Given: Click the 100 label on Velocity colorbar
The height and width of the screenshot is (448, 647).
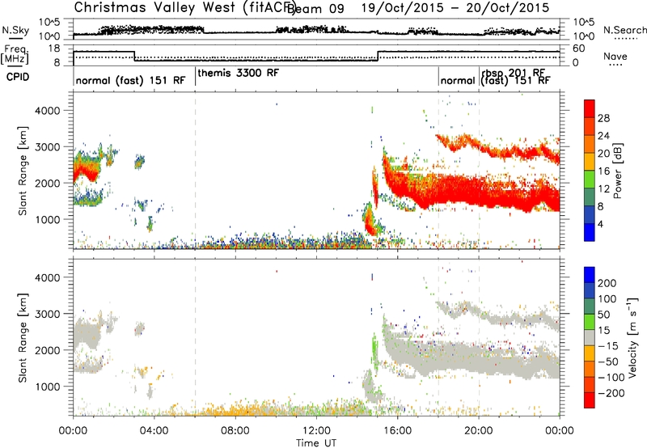Looking at the screenshot, I should click(607, 299).
